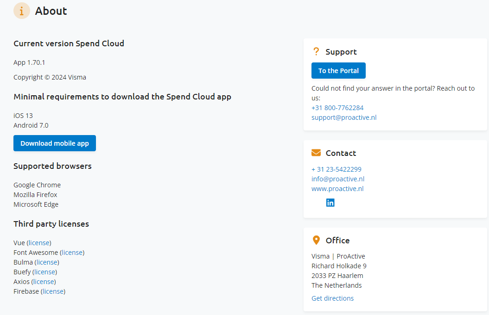The height and width of the screenshot is (315, 489).
Task: Click The Netherlands address line
Action: click(337, 285)
